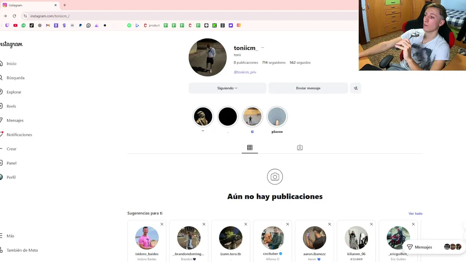Switch to the posts grid tab

coord(250,147)
